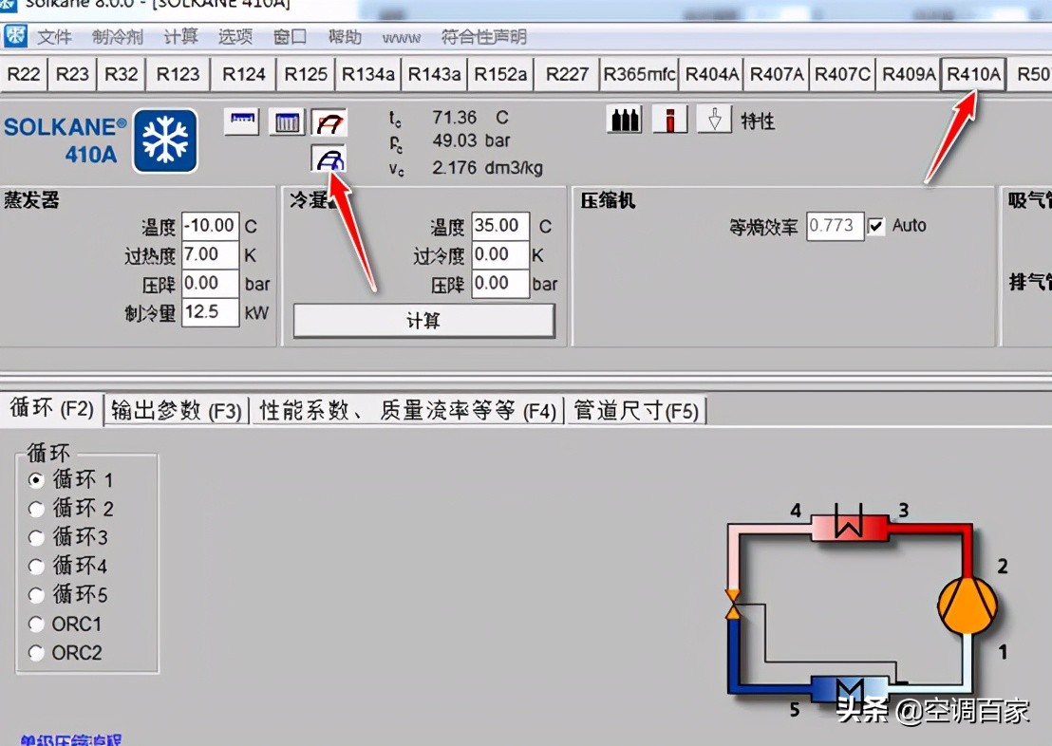
Task: Select refrigerant R125
Action: point(306,74)
